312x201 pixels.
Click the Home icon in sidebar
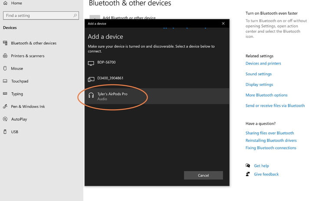[x=5, y=3]
